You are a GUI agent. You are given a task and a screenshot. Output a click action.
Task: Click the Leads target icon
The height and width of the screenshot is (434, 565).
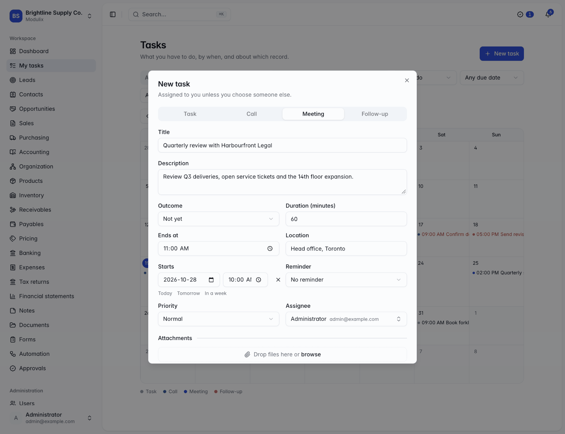click(x=13, y=80)
